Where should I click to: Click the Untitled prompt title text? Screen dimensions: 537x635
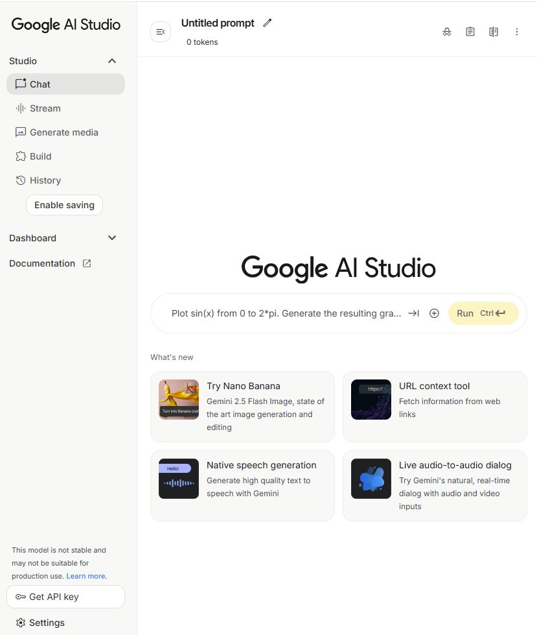[218, 23]
